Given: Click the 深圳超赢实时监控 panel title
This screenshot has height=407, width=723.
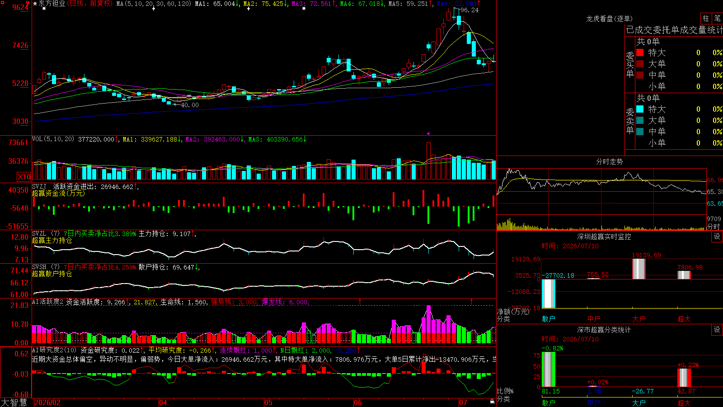Looking at the screenshot, I should (604, 237).
